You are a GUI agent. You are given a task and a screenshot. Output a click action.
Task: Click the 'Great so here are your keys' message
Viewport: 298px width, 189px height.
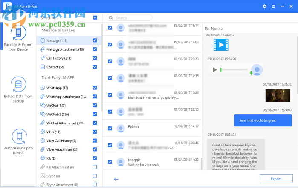point(236,155)
